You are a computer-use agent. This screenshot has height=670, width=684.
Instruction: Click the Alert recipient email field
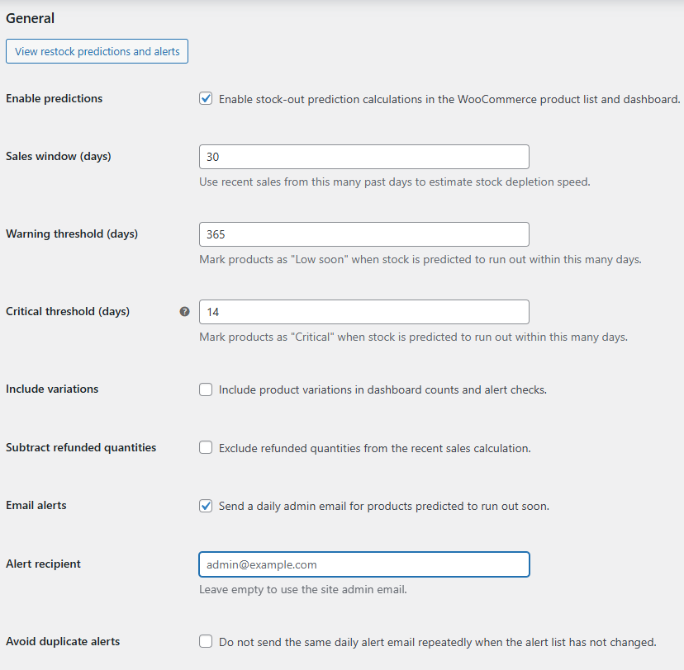363,564
